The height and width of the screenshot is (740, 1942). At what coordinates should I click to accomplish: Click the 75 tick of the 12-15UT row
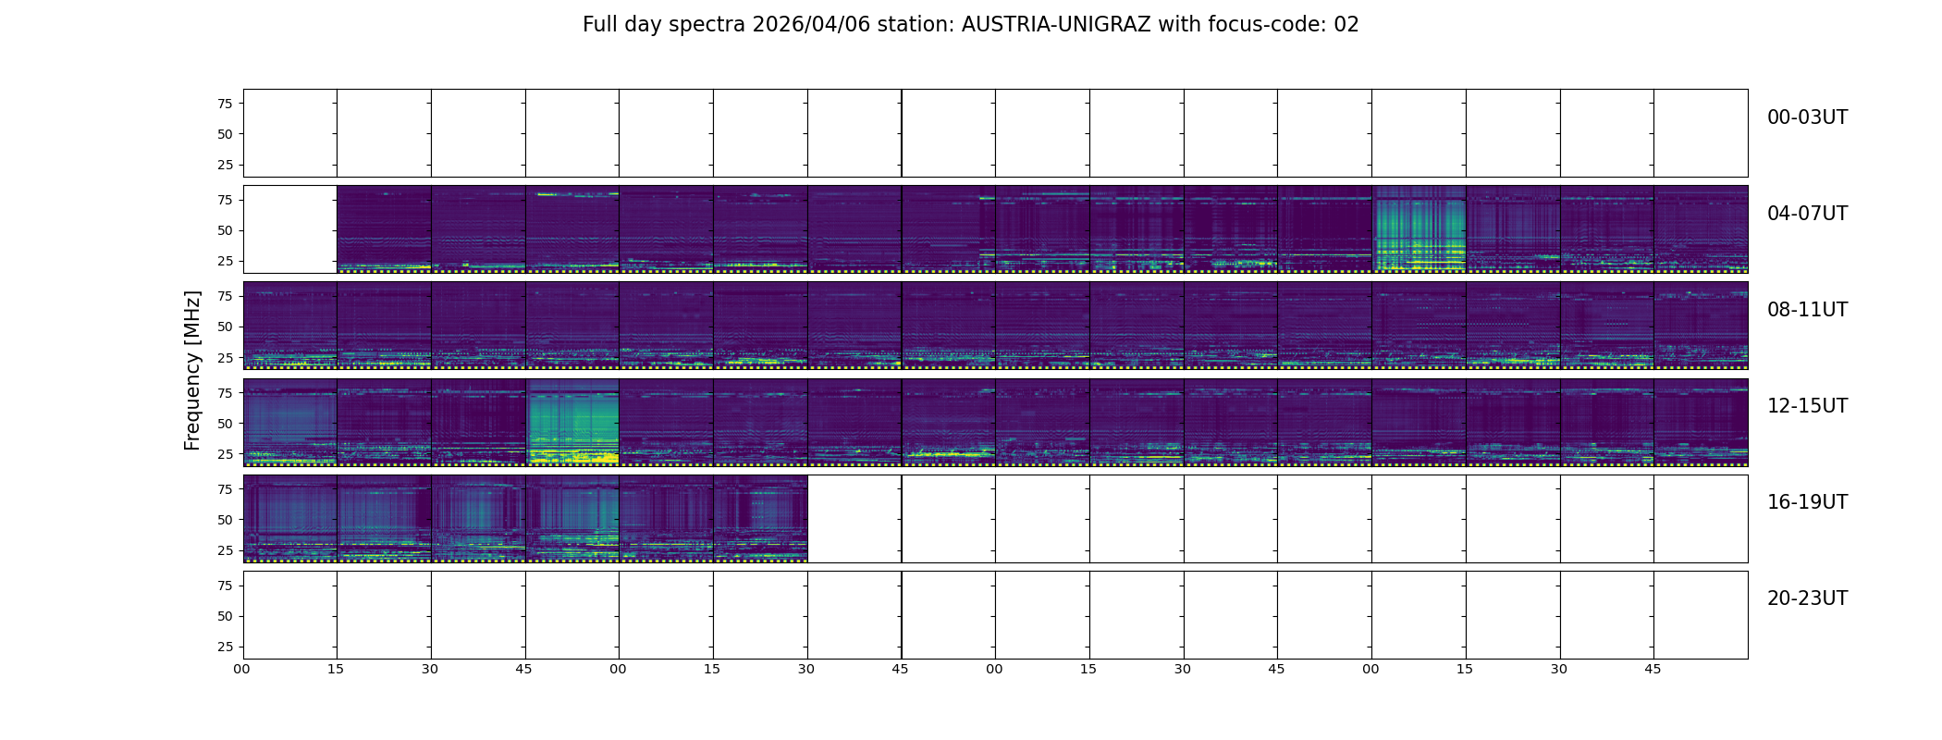[x=225, y=392]
